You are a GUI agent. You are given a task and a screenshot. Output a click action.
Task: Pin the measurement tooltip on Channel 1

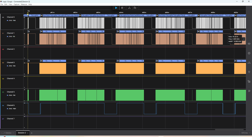pos(243,39)
